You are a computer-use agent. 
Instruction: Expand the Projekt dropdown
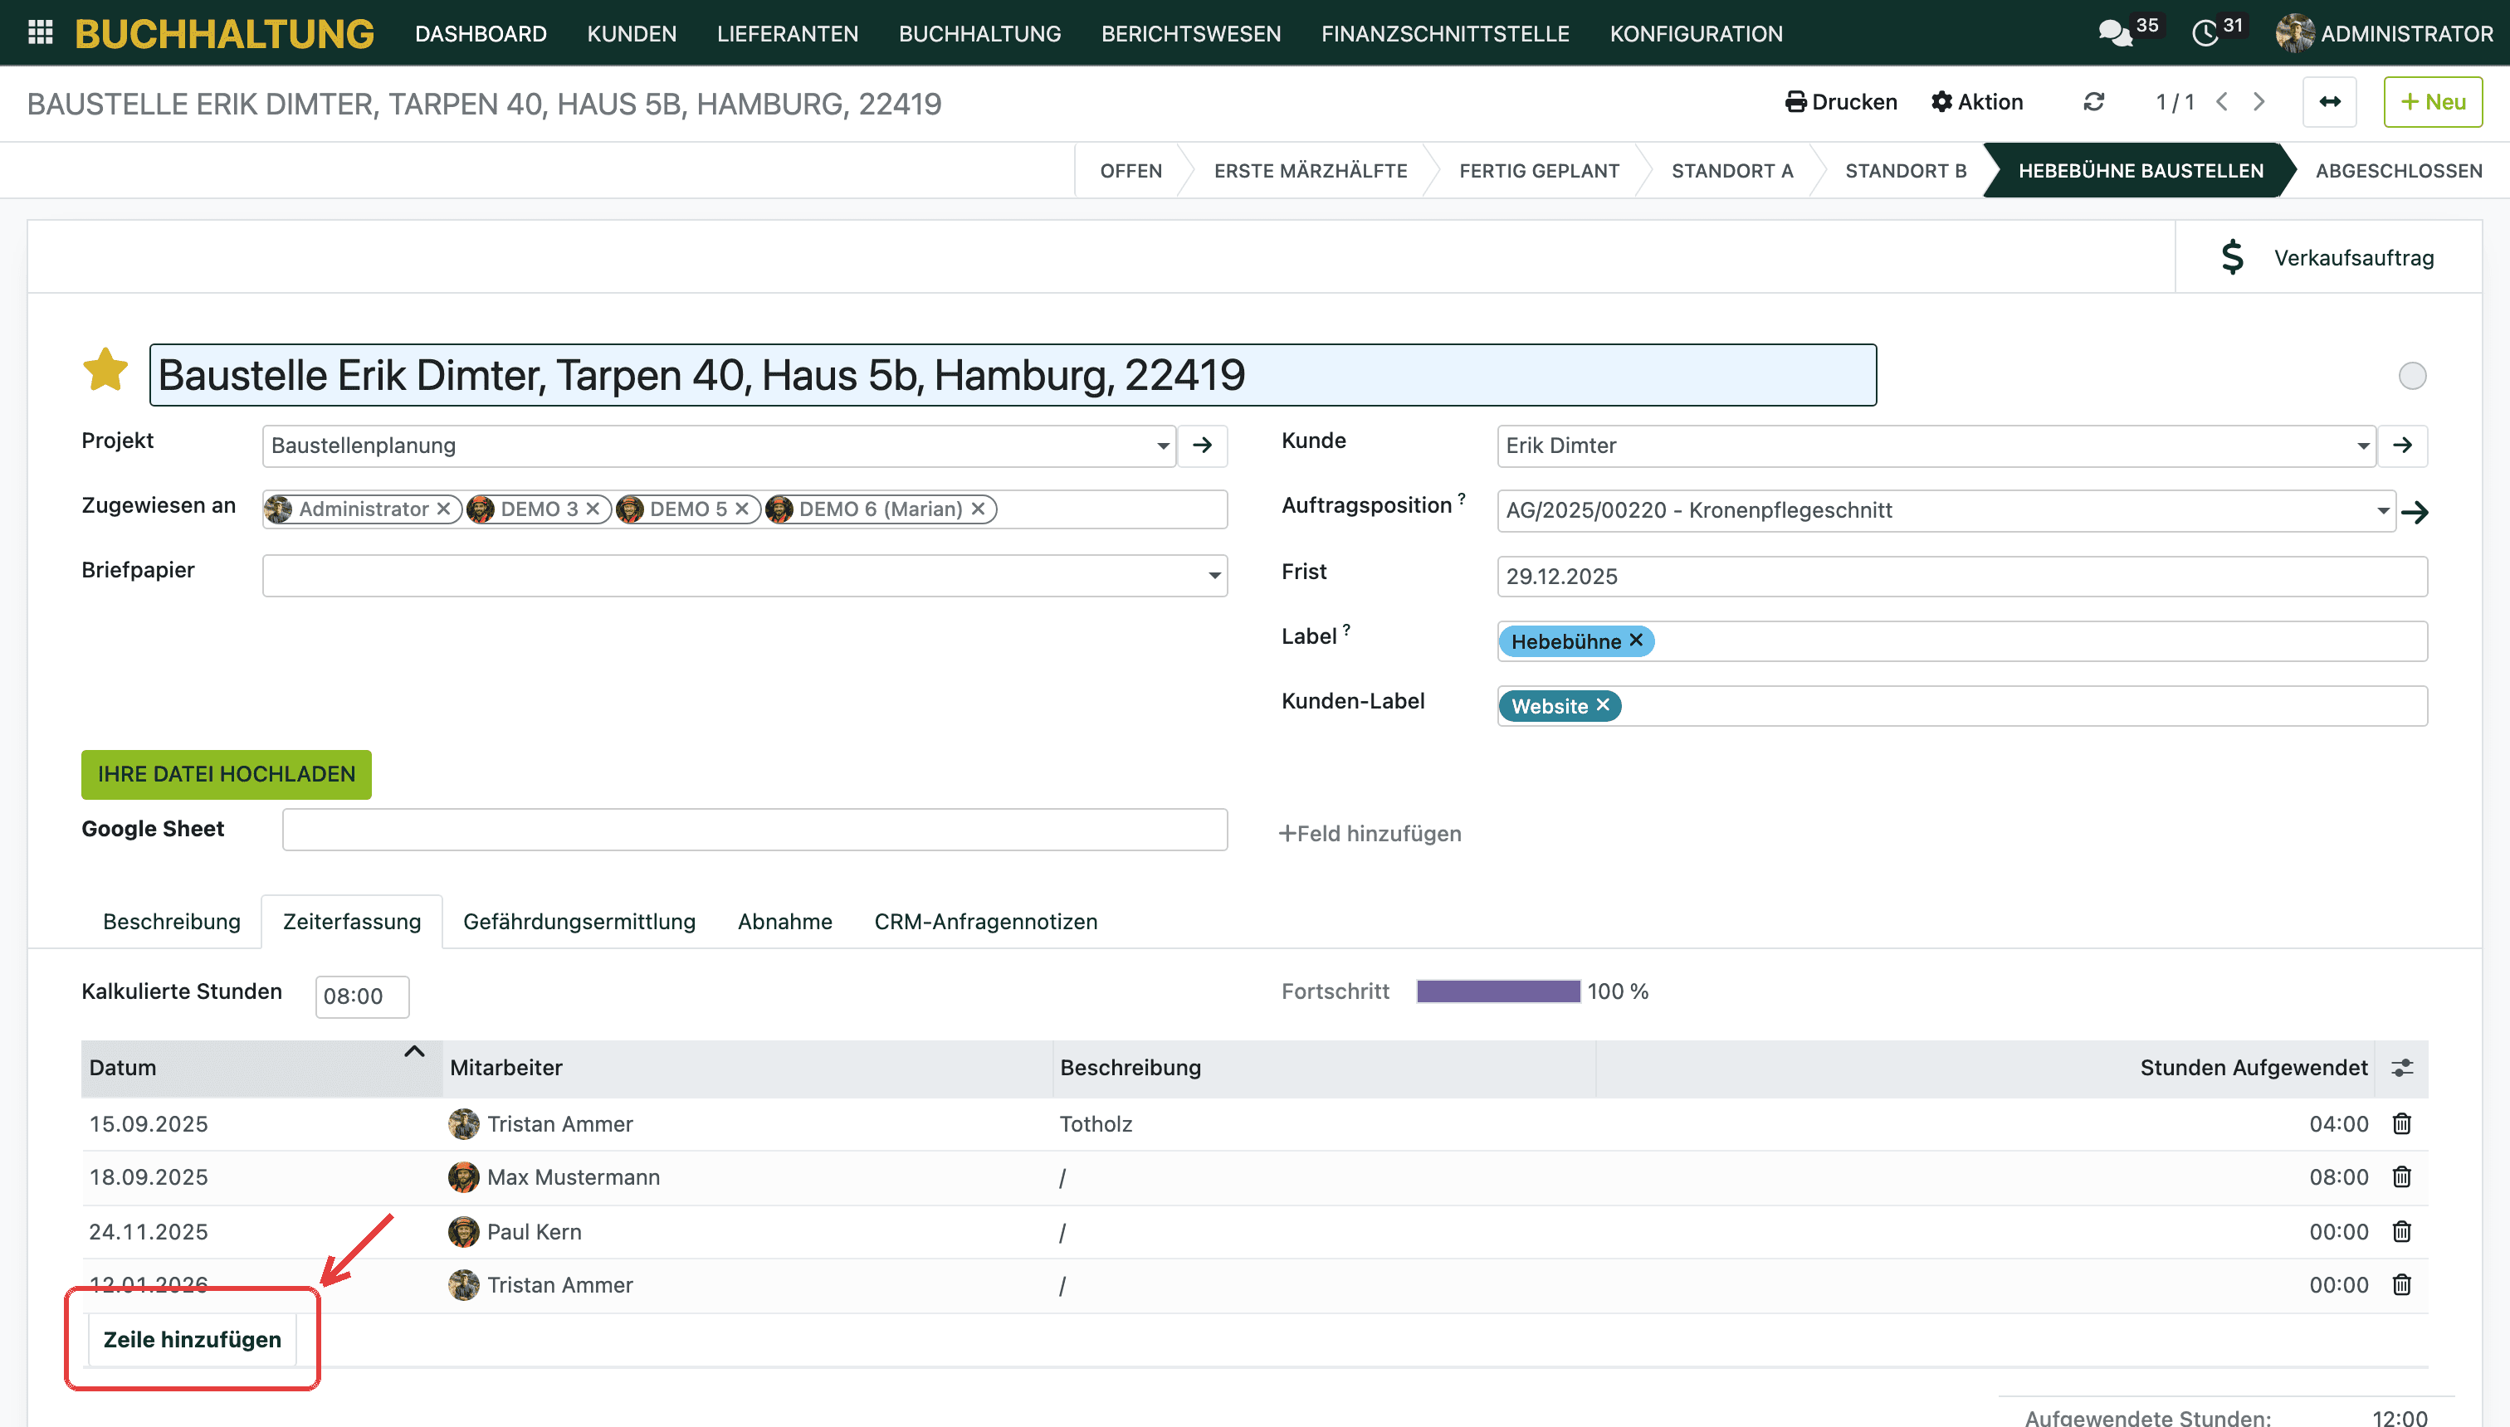click(1163, 446)
